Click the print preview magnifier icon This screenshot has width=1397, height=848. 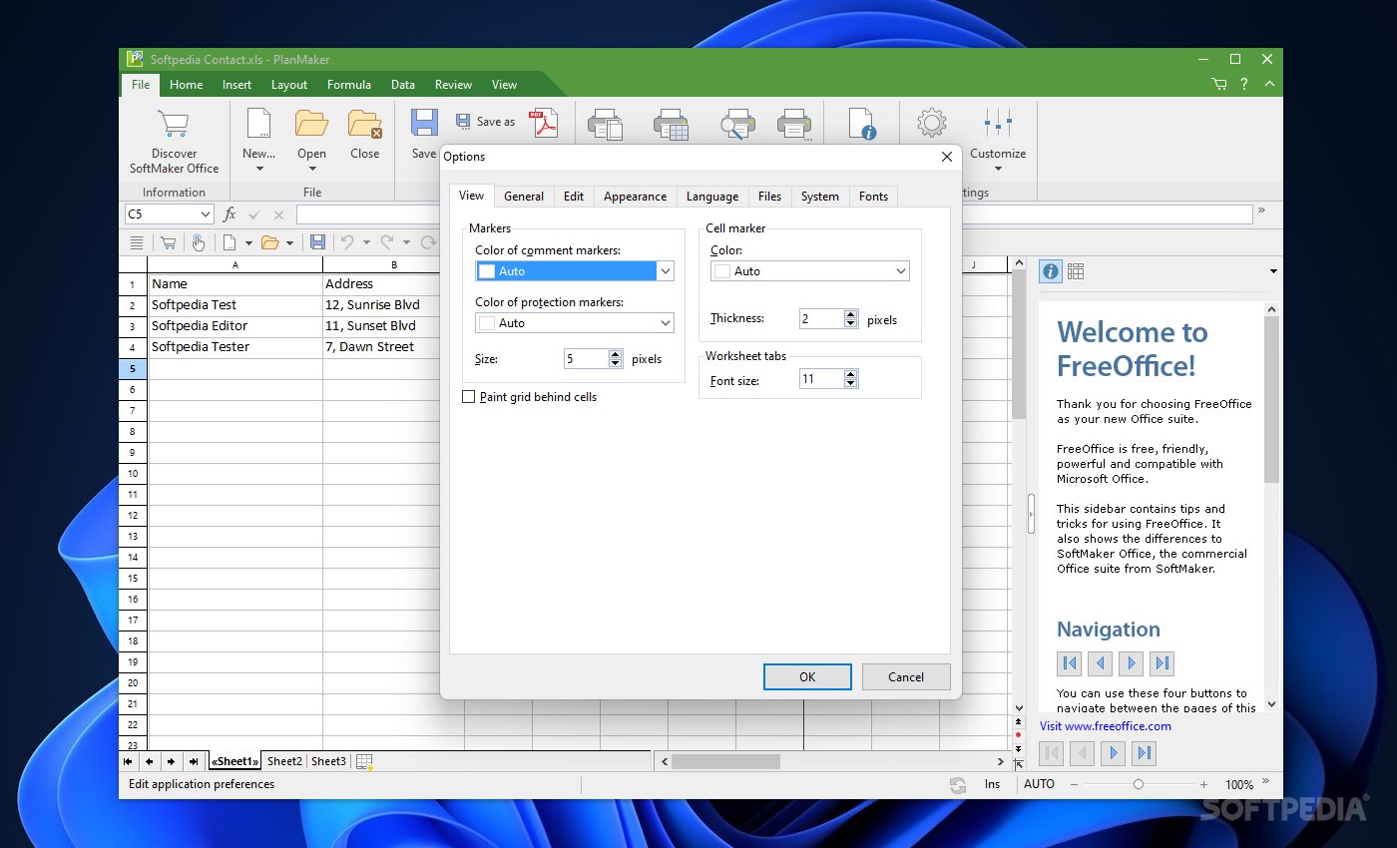737,124
